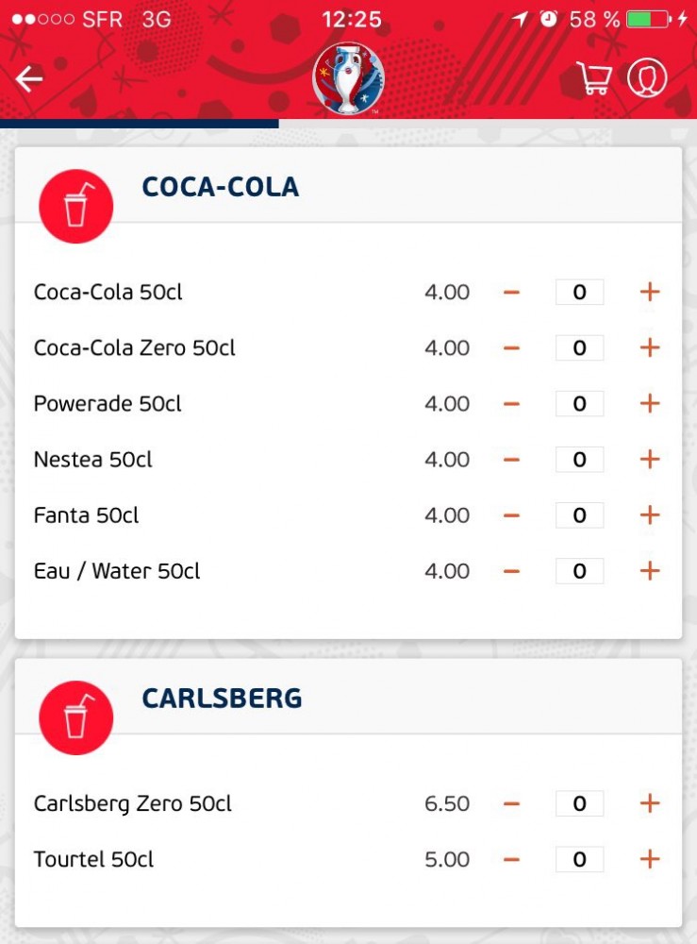Tap the CARLSBERG section header

click(x=222, y=699)
